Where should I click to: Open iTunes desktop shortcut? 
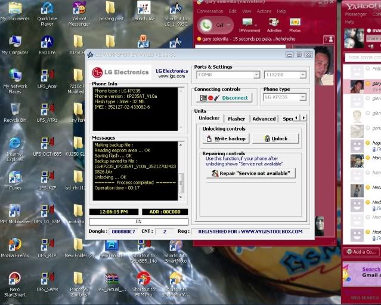(15, 180)
